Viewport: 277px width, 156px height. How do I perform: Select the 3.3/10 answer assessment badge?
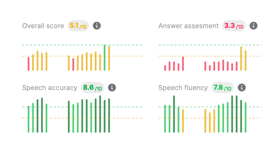[234, 26]
